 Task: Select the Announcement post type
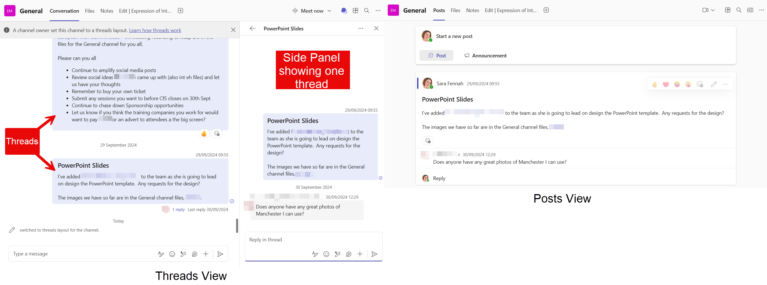[x=485, y=56]
